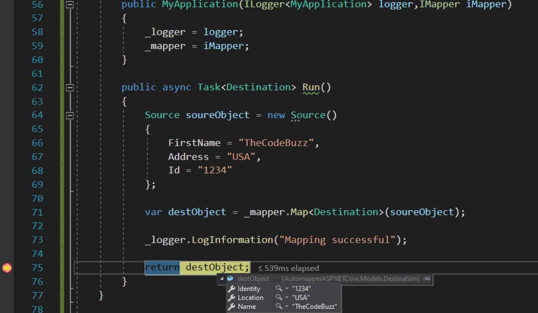Open visualizer dropdown arrow for Identity
This screenshot has width=538, height=313.
click(287, 289)
